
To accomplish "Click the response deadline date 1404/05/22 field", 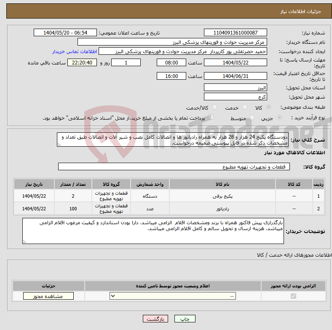I will 235,62.
